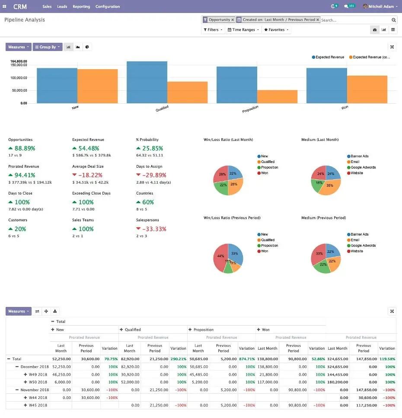This screenshot has width=402, height=418.
Task: Flip the pivot table axes
Action: tap(37, 311)
